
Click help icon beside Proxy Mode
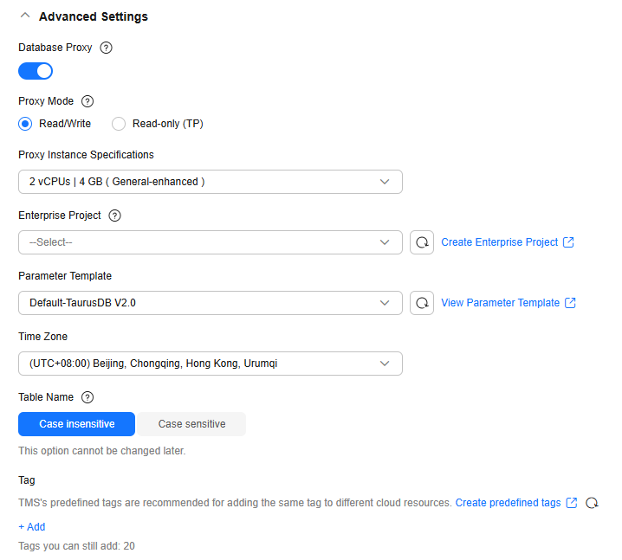pyautogui.click(x=87, y=101)
